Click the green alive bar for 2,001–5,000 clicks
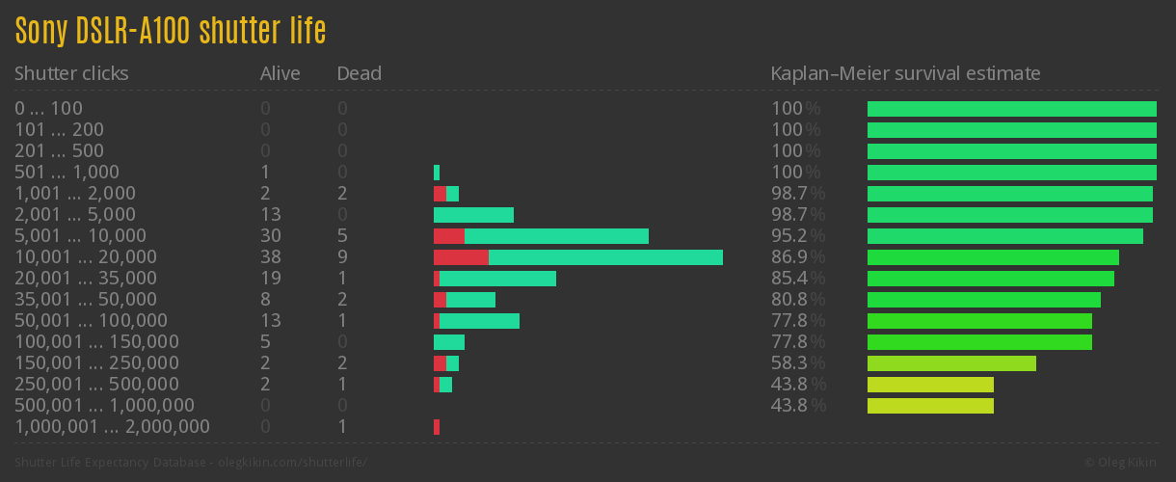This screenshot has width=1176, height=482. point(473,215)
